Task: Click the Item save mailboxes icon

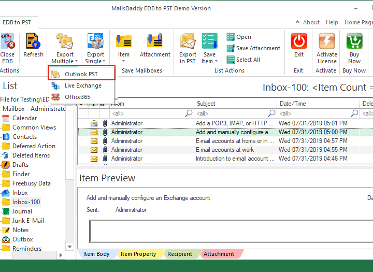Action: (x=124, y=41)
